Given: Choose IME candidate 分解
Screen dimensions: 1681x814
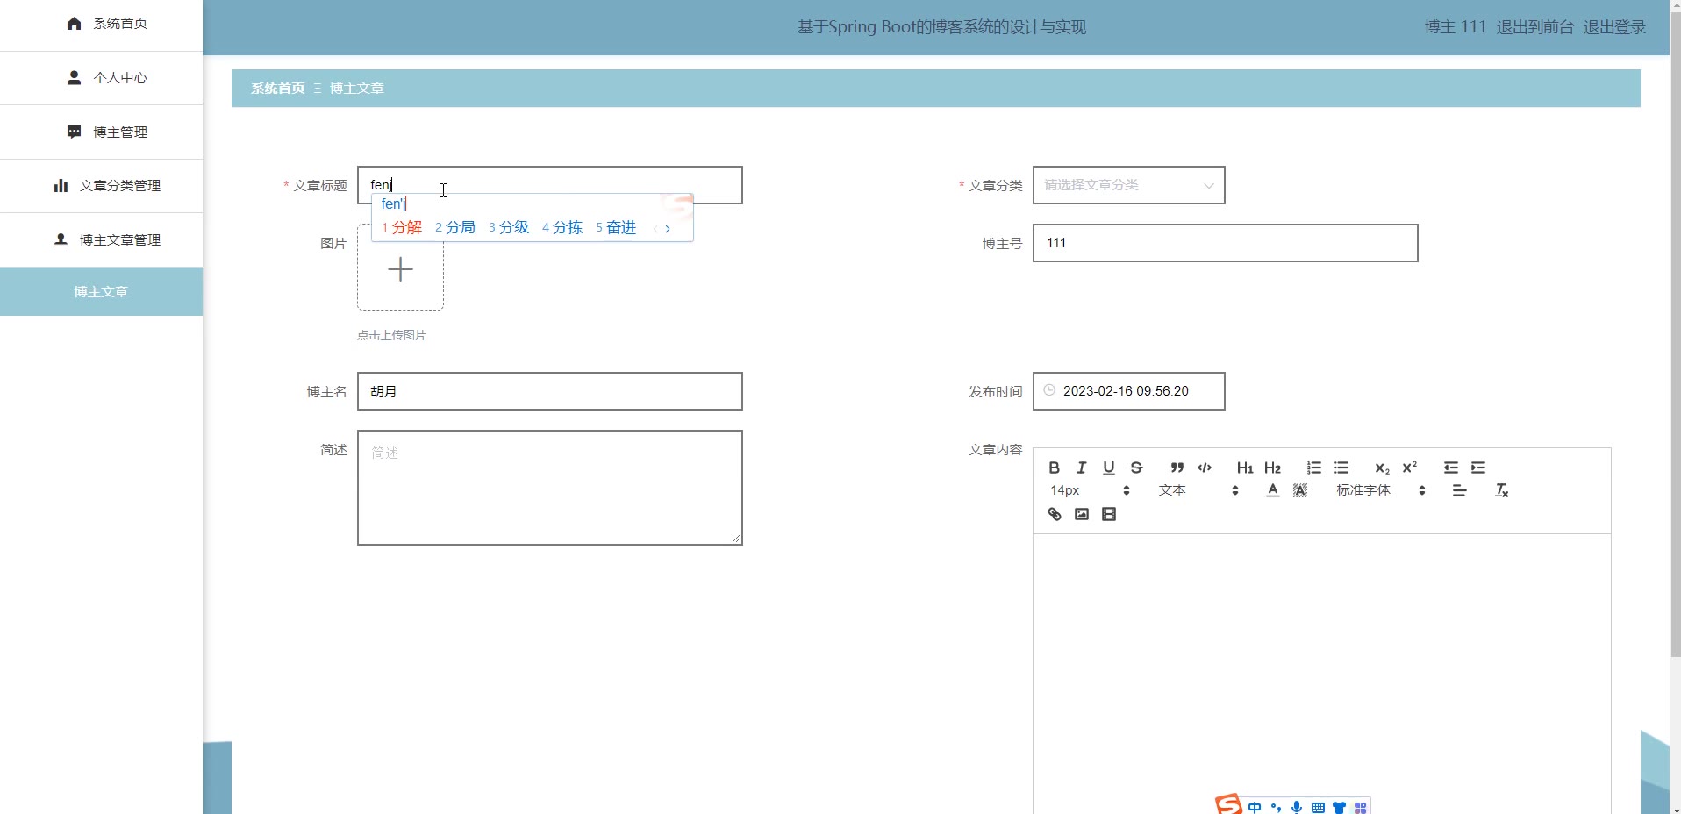Looking at the screenshot, I should click(402, 228).
